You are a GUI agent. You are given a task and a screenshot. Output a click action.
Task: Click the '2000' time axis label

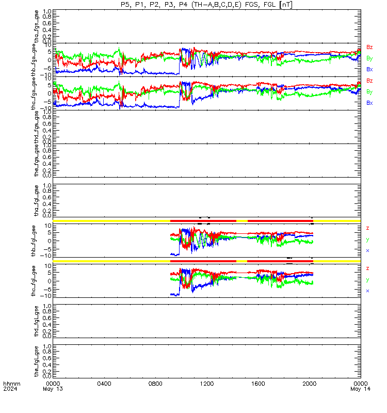coord(309,384)
